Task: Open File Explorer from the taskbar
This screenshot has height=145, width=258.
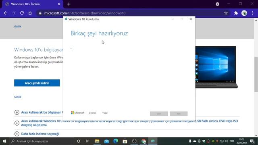Action: click(97, 141)
